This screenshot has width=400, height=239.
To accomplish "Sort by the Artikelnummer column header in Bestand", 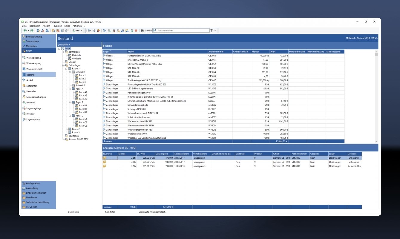I will [x=220, y=52].
